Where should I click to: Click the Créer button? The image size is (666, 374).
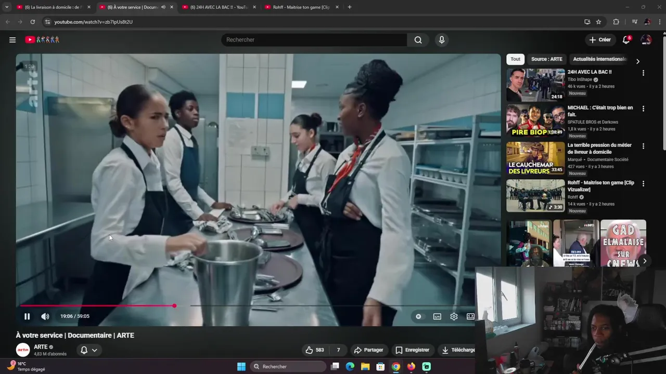point(600,40)
